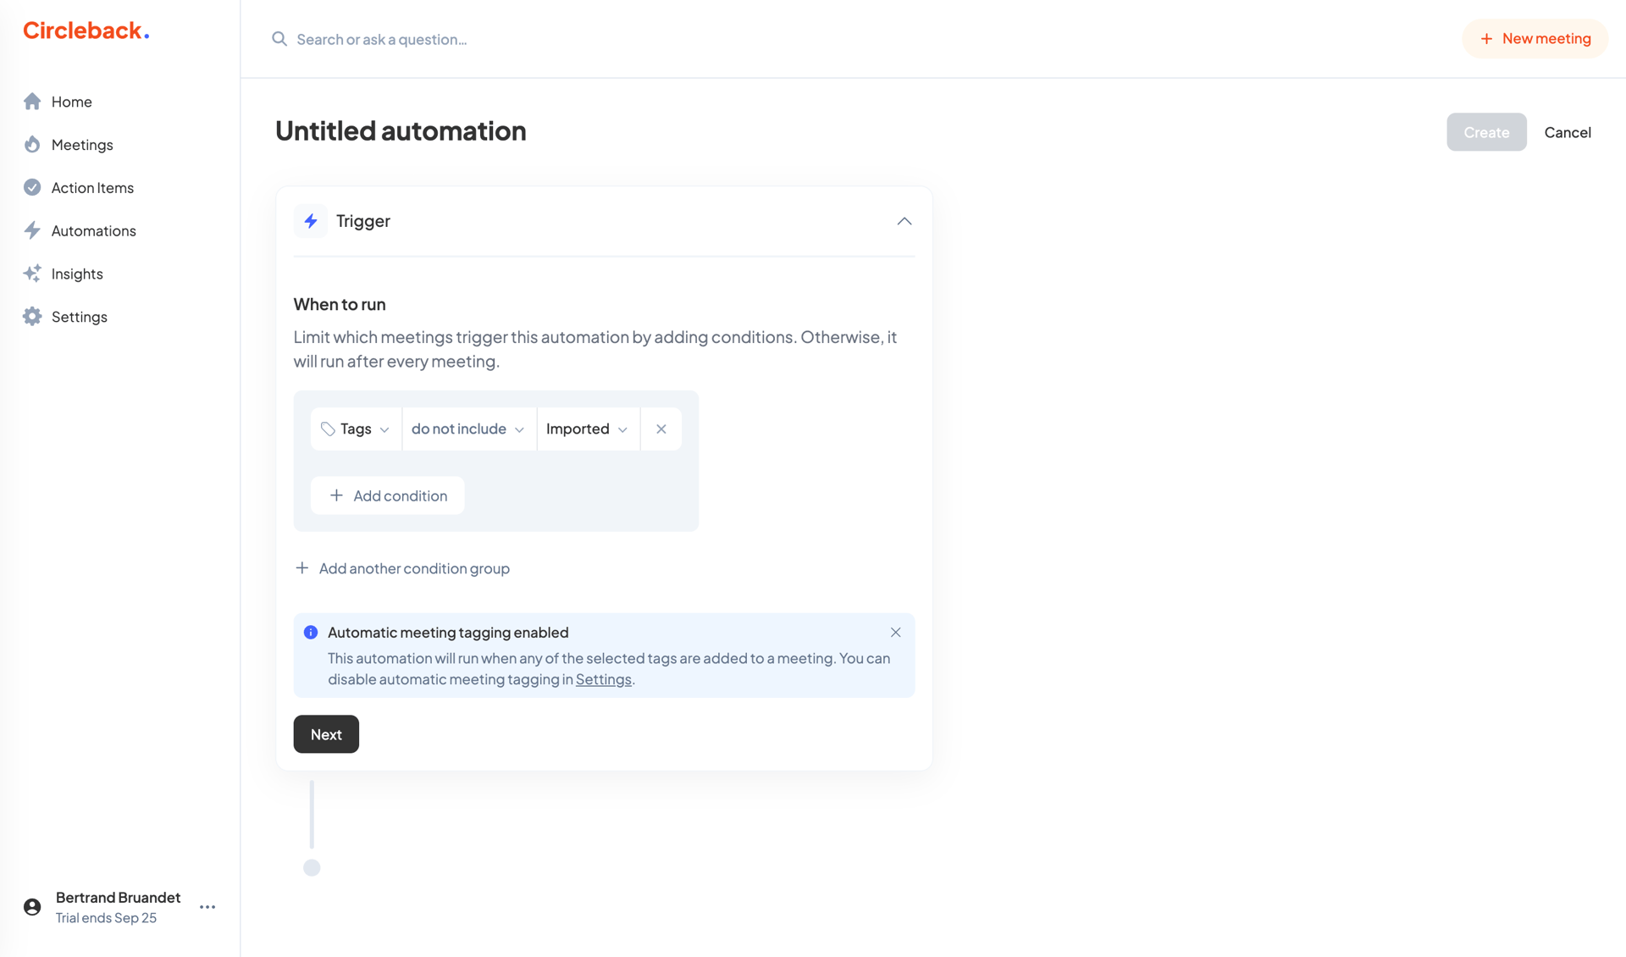Screen dimensions: 1626x957
Task: Open the 'do not include' operator dropdown
Action: pyautogui.click(x=468, y=429)
